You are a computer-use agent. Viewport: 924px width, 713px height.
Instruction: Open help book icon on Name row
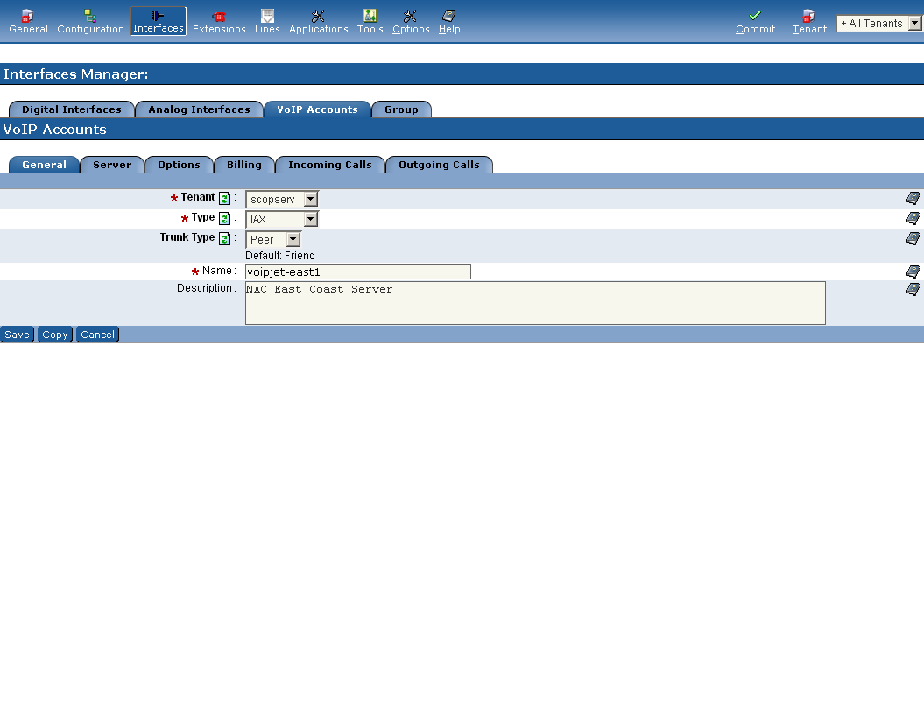[x=913, y=272]
